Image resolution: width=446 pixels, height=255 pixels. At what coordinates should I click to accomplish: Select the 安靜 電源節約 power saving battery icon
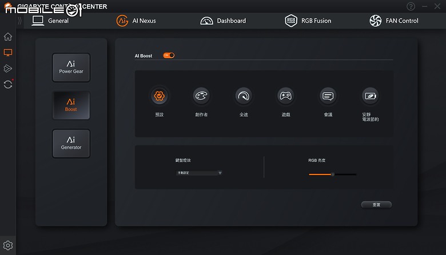[370, 96]
